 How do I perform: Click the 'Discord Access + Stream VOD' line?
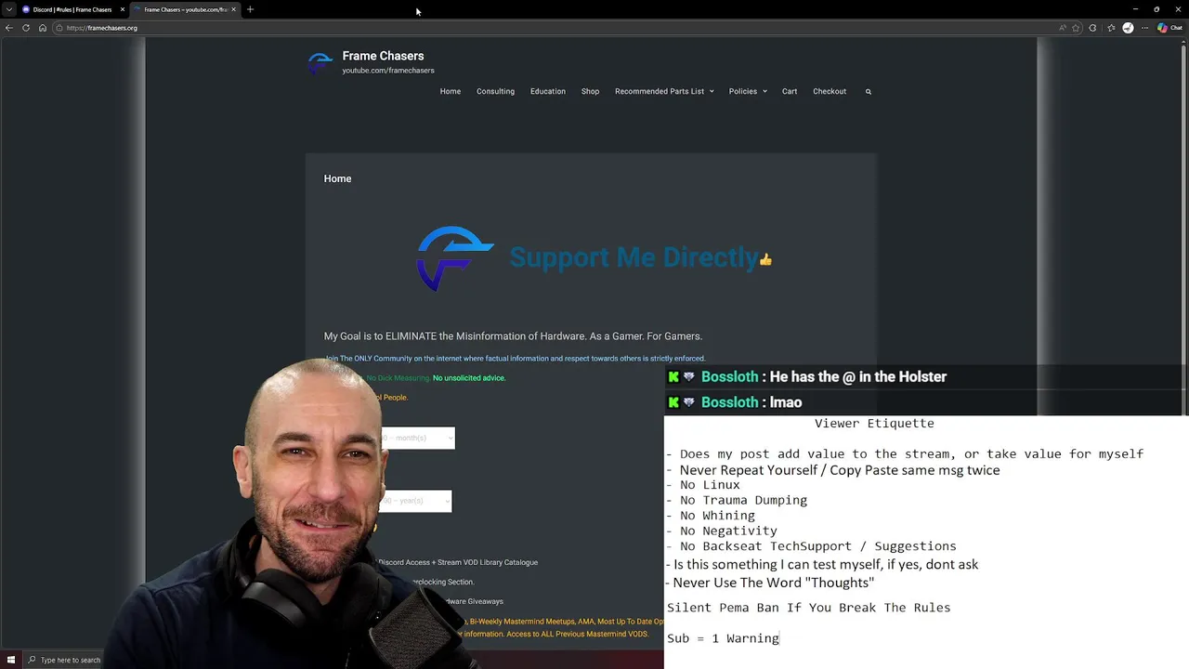point(458,562)
